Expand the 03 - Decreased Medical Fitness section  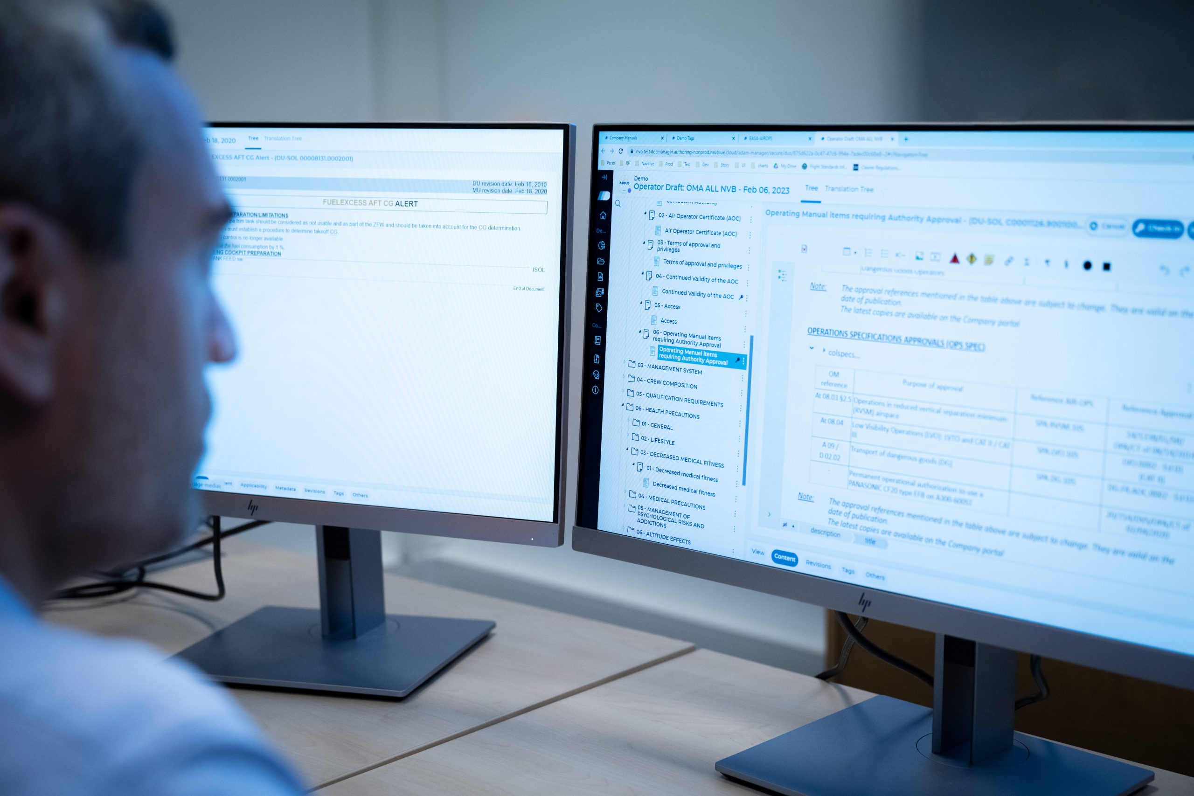[x=631, y=456]
